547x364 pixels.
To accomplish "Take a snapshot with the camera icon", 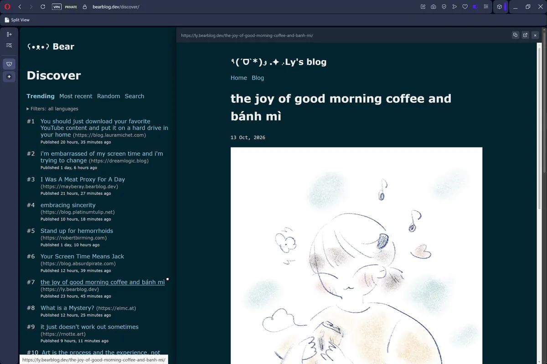I will pos(433,7).
